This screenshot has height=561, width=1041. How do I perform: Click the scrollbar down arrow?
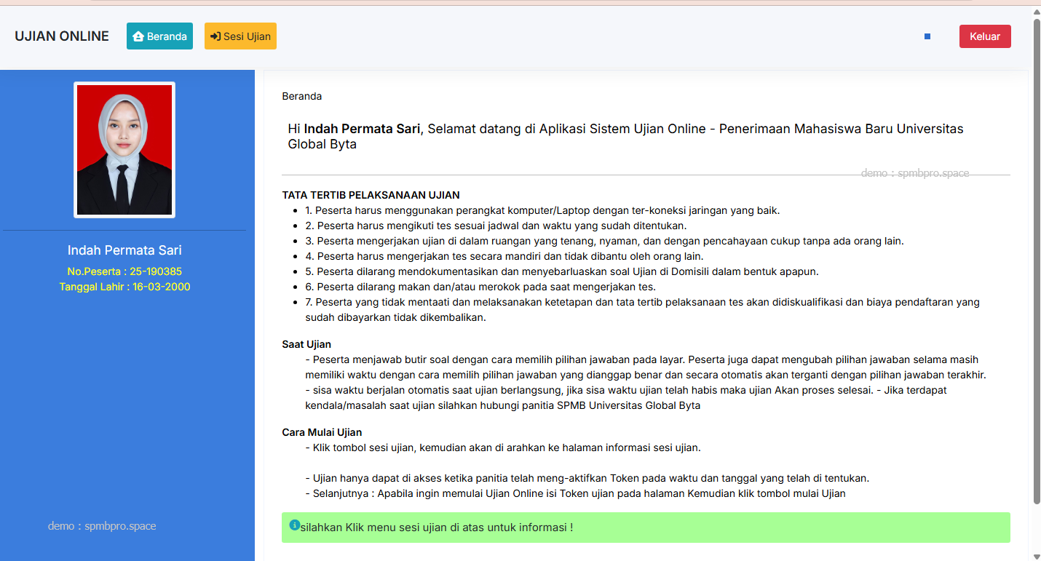click(1037, 555)
